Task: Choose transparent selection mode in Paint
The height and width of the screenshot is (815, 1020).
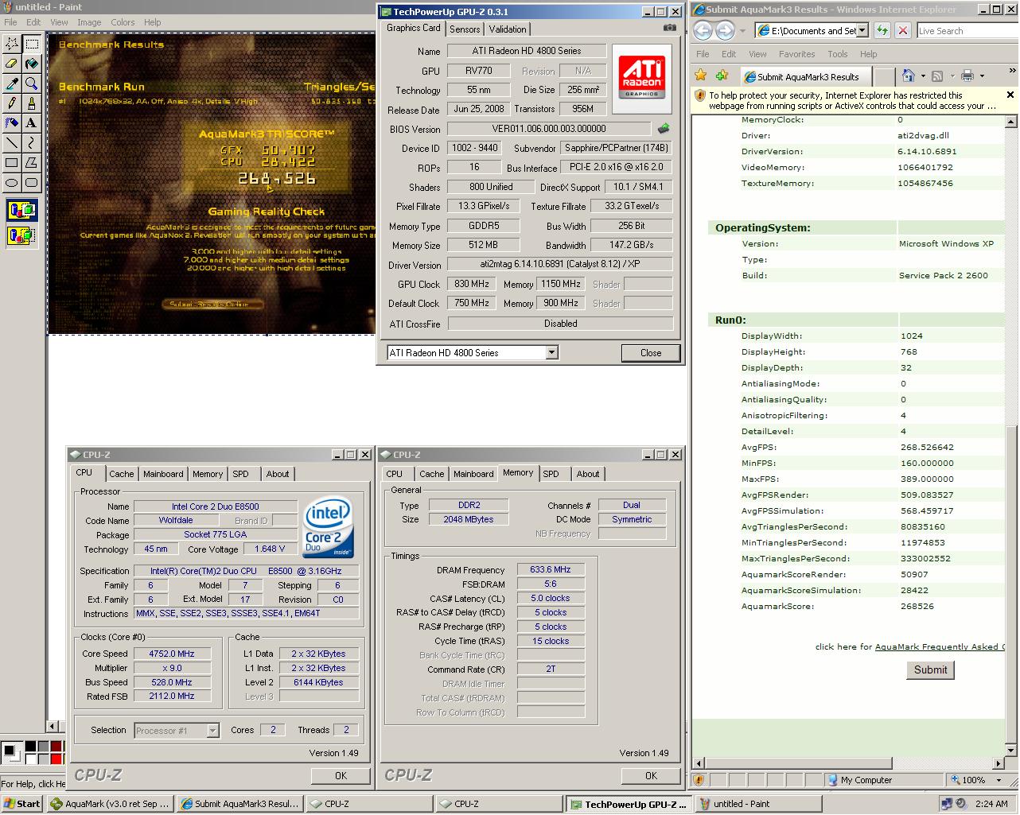Action: click(21, 235)
